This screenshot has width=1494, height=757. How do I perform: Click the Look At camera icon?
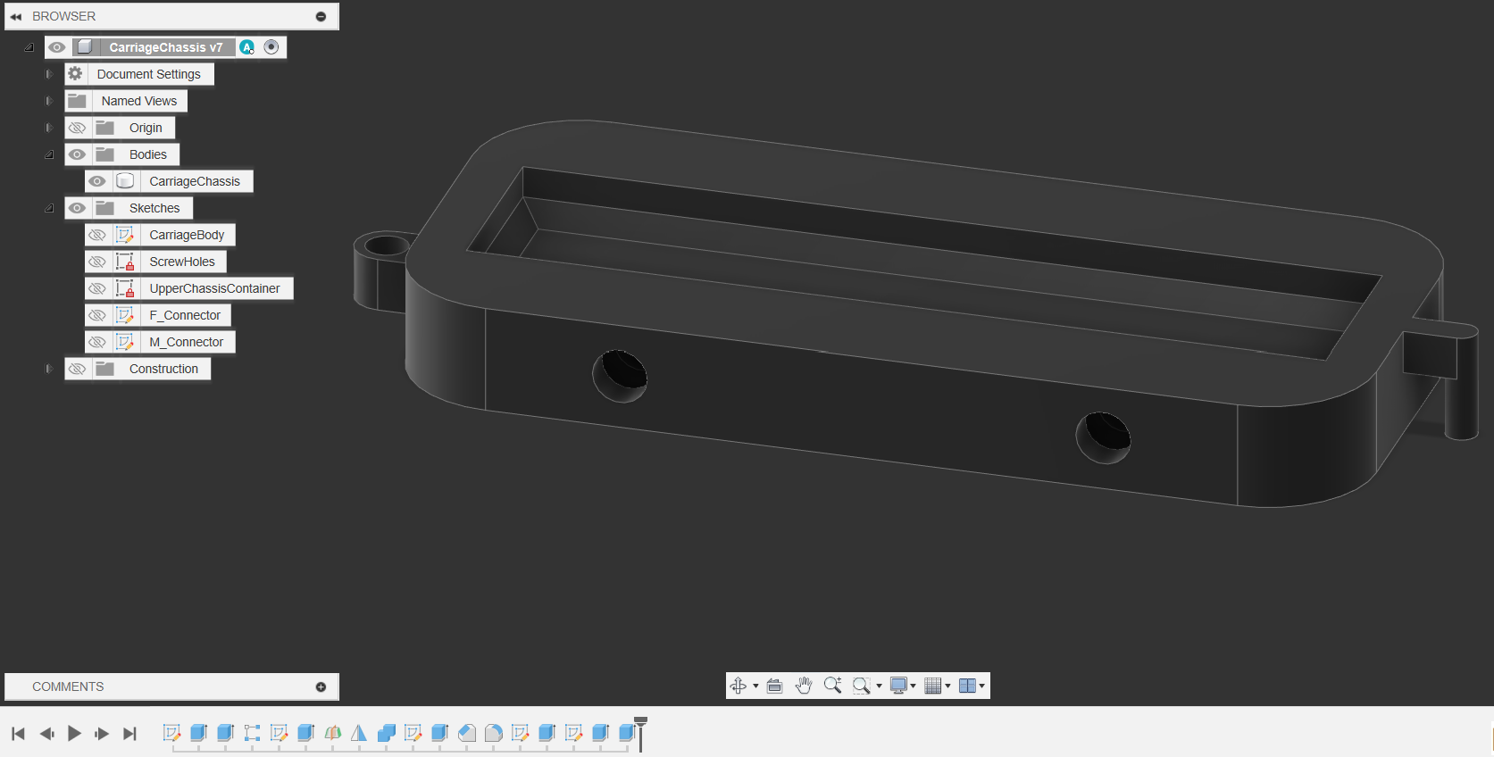pos(774,686)
